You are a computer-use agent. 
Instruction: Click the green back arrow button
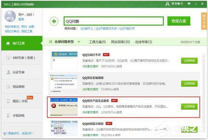54,21
